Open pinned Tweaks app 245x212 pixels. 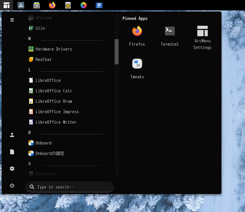tap(137, 68)
